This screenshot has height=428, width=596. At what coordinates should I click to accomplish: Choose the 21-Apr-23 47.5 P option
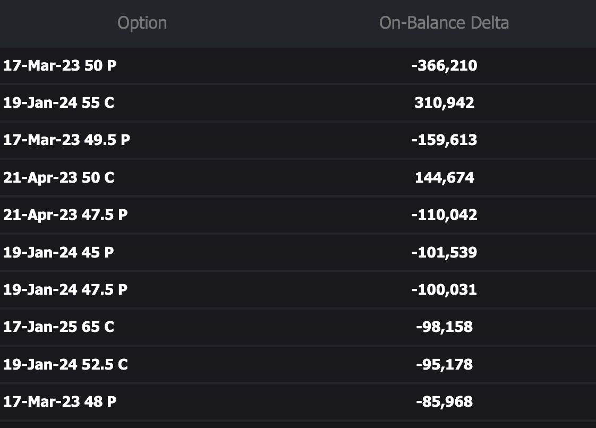pos(65,215)
